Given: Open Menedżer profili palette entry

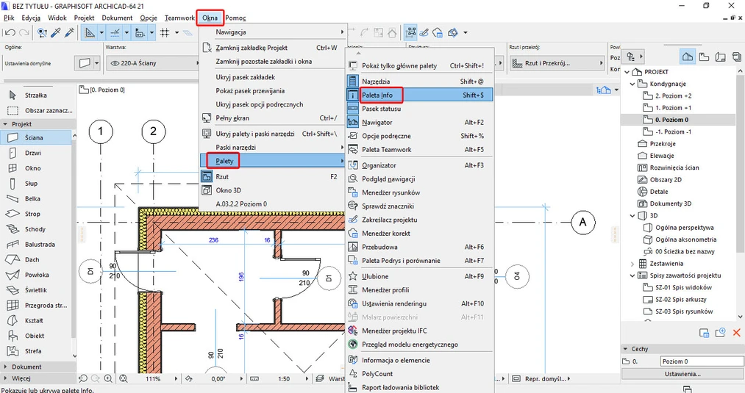Looking at the screenshot, I should click(420, 290).
